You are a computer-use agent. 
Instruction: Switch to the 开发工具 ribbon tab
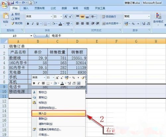[100, 8]
